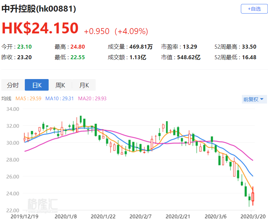Screen dimensions: 268x219
Task: Click the 52周最高 value 33.50
Action: (x=249, y=47)
